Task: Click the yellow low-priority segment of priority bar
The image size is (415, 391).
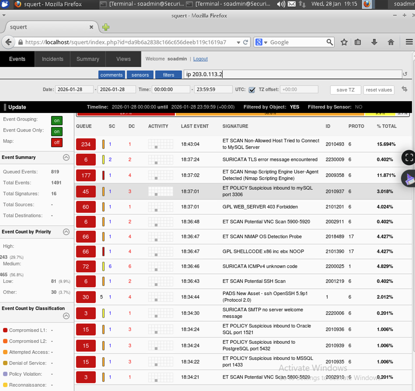Action: [x=380, y=114]
